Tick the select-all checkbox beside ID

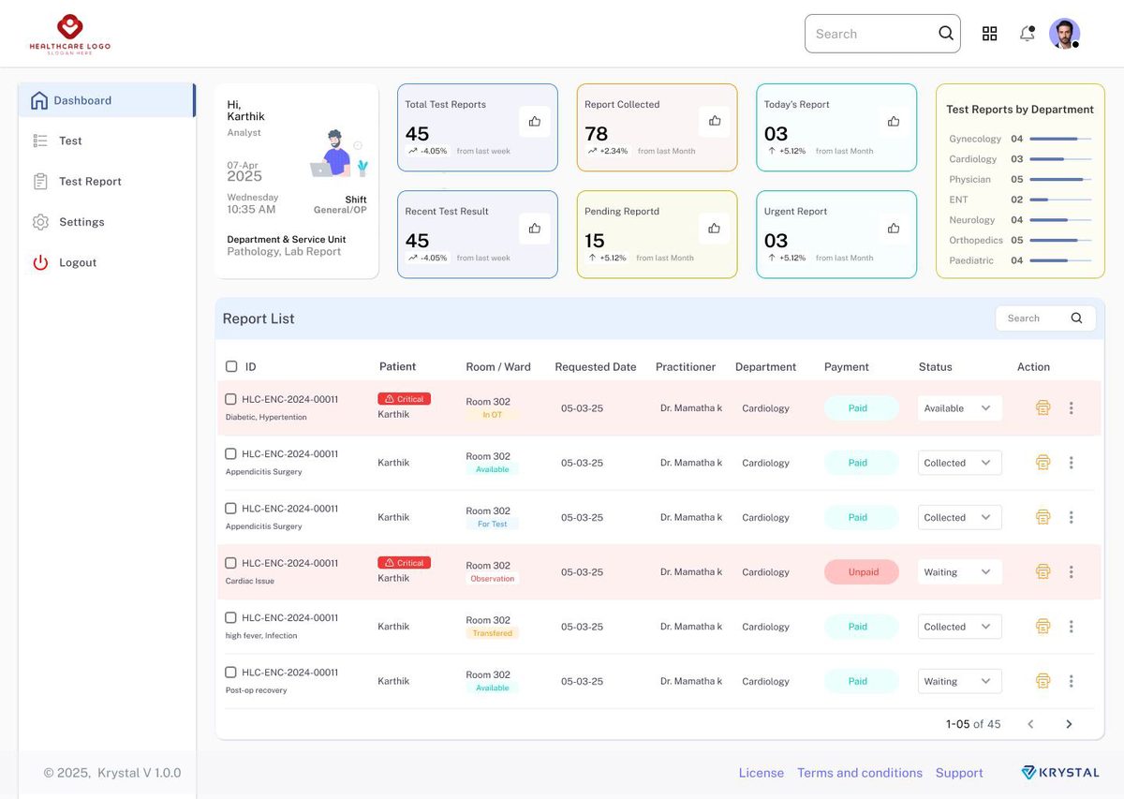click(x=231, y=366)
